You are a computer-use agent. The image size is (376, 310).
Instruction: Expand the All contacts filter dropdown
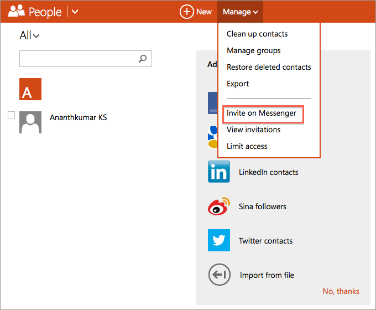pos(29,35)
